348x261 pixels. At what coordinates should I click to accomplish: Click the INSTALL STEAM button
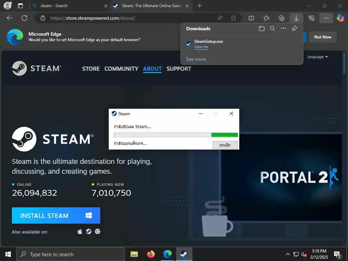56,215
